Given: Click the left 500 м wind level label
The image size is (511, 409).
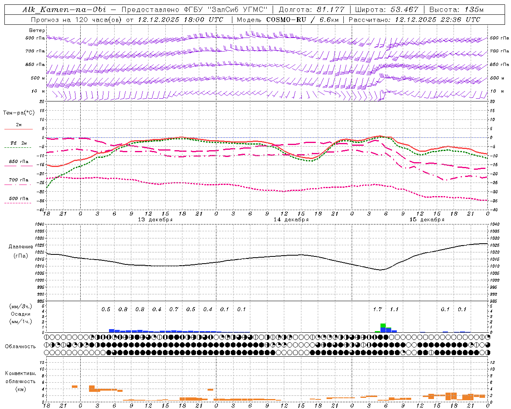Looking at the screenshot, I should tap(38, 78).
